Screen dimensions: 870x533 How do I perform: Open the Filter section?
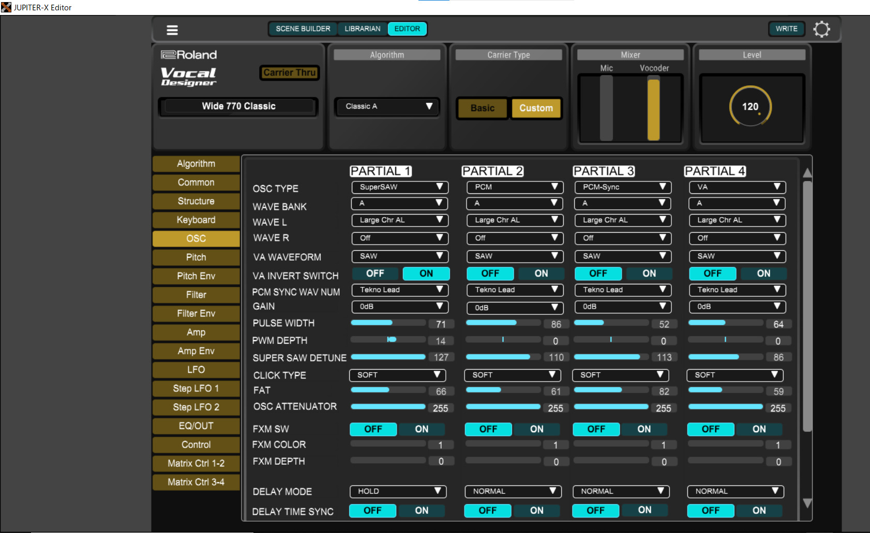(x=196, y=295)
